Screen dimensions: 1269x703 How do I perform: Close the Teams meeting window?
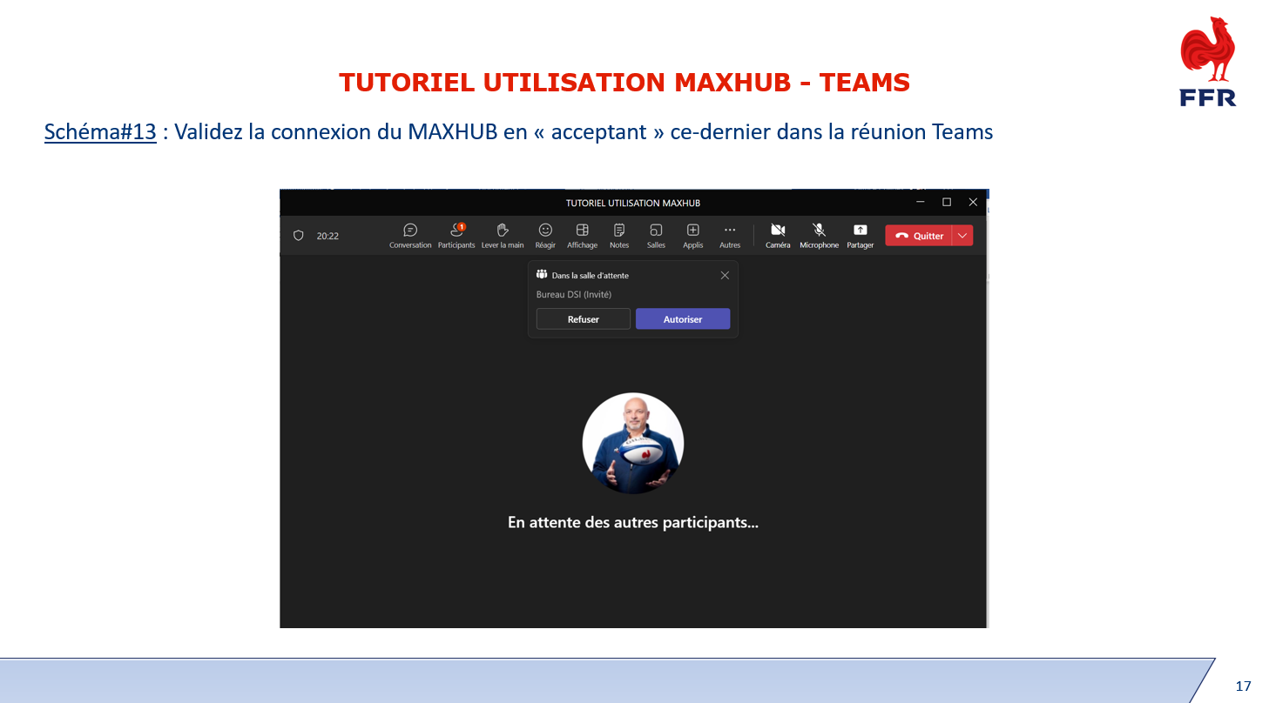[973, 202]
